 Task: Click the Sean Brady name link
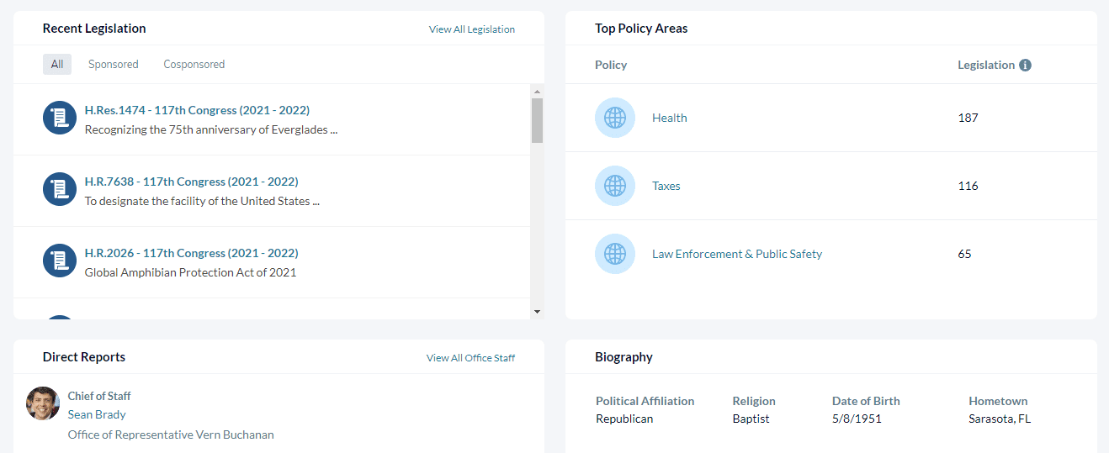point(97,414)
